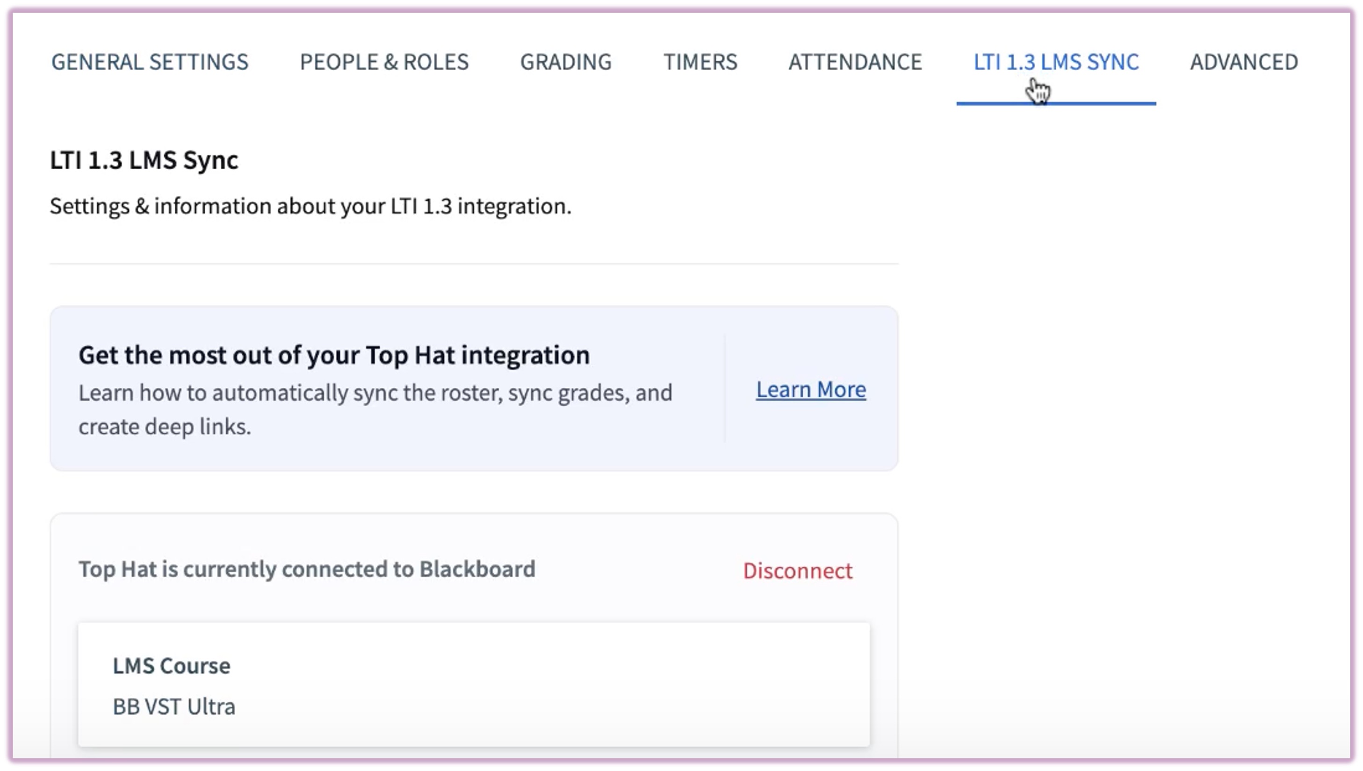This screenshot has height=771, width=1363.
Task: Click the settings & information description text
Action: (310, 206)
